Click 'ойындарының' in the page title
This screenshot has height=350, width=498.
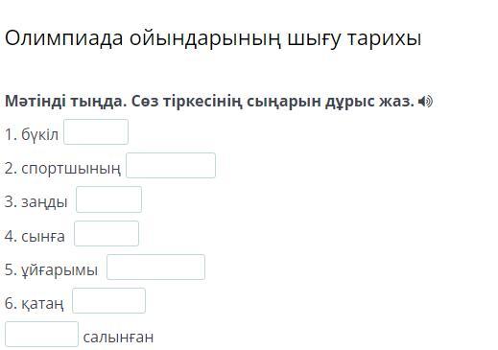tap(205, 38)
